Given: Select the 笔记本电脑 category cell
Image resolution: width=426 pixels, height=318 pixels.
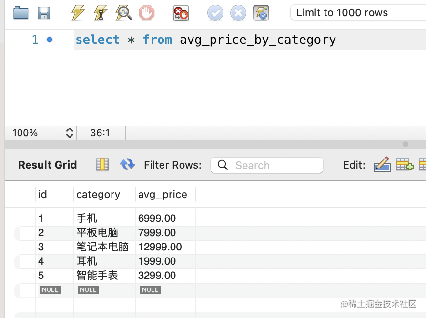Looking at the screenshot, I should 102,247.
